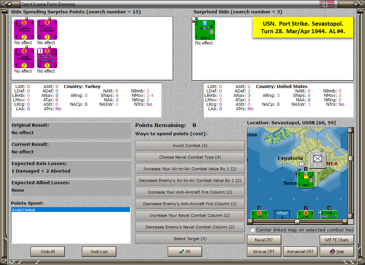The image size is (365, 265).
Task: Click the map's horizontal scrollbar left arrow
Action: point(250,222)
